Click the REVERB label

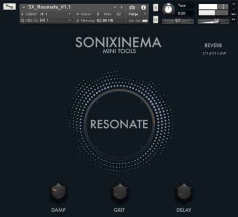pos(213,45)
